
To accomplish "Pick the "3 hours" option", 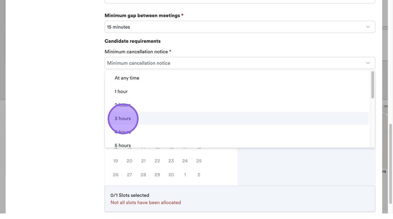I will point(123,118).
